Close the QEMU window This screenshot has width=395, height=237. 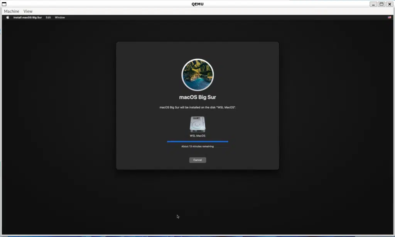click(390, 4)
